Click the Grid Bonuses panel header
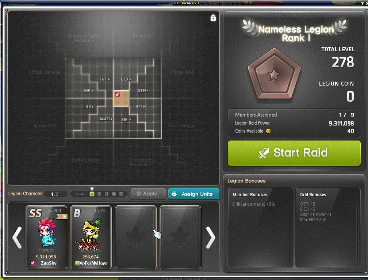This screenshot has width=368, height=280. (313, 195)
